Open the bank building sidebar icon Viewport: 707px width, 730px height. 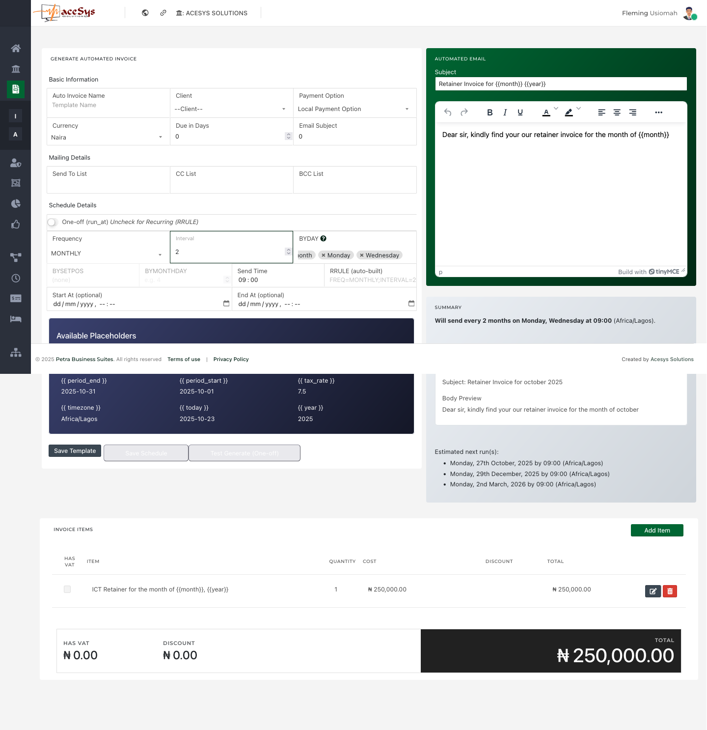click(16, 69)
